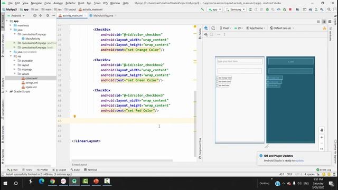Open the File menu
This screenshot has height=190, width=338.
(11, 3)
